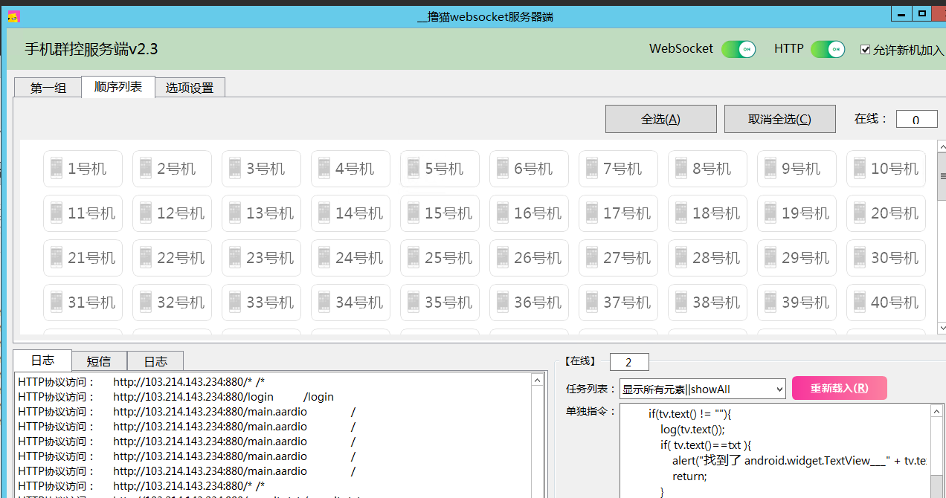Click the 10号机 device icon
The height and width of the screenshot is (498, 946).
click(859, 169)
